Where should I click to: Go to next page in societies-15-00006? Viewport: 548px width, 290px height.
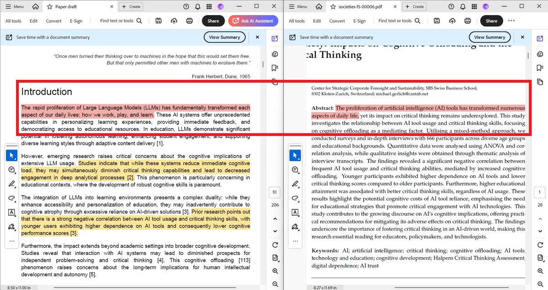[540, 231]
